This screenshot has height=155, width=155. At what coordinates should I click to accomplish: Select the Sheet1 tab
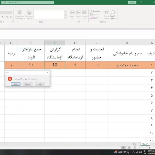145,144
